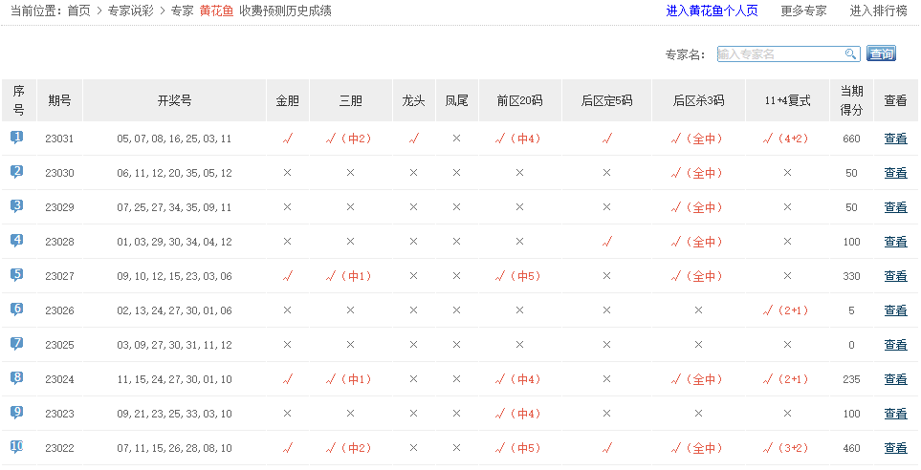Click 查看 for period 23031
The image size is (921, 470).
point(895,139)
